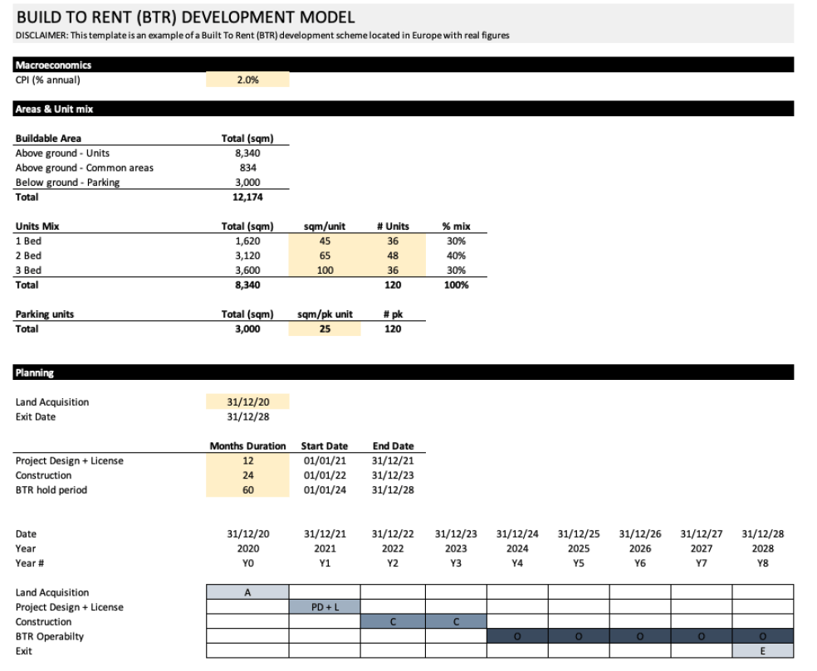Click the PD + L timeline cell
The image size is (817, 671).
coord(325,606)
